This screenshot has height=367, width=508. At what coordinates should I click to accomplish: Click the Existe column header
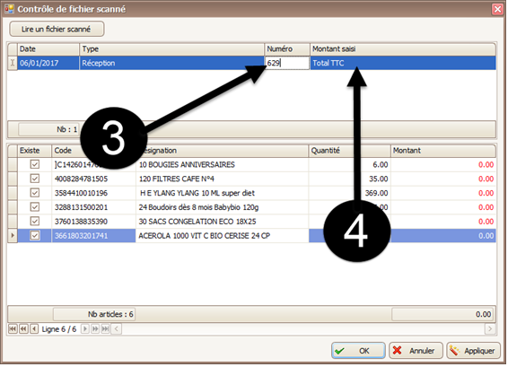35,151
